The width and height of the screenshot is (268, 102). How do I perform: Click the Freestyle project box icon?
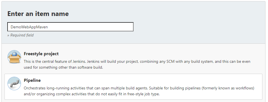pos(14,57)
